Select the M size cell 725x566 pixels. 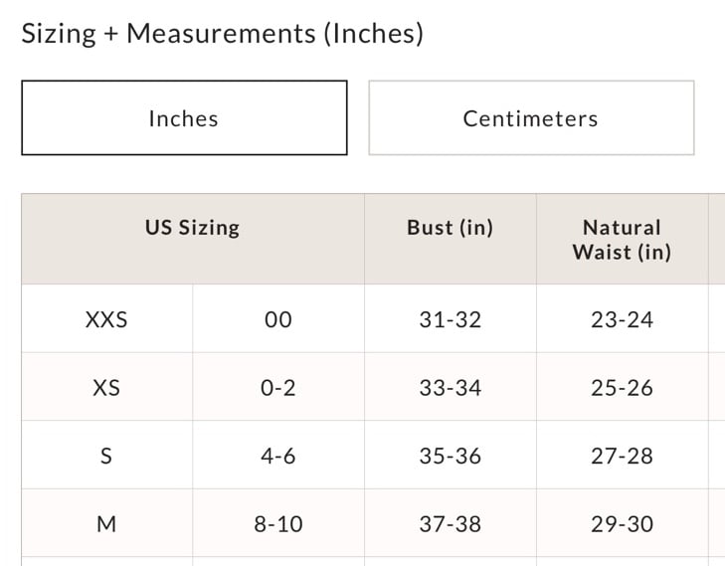(x=106, y=523)
